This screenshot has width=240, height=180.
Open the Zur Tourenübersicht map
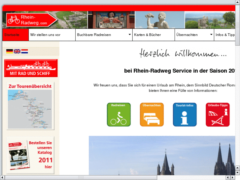(30, 106)
